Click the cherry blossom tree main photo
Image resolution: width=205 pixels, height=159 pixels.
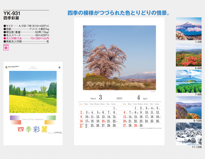click(x=119, y=58)
